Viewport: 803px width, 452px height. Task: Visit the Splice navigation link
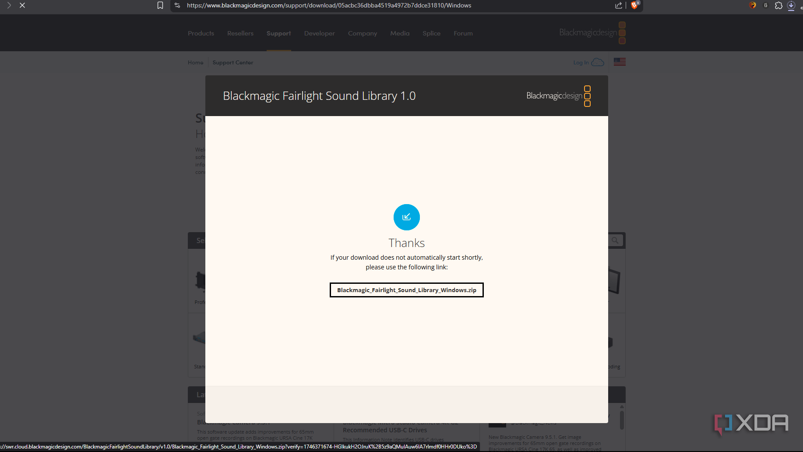point(432,33)
